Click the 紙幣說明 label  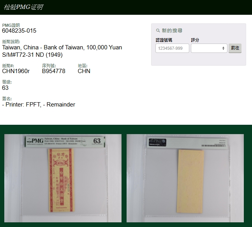[11, 42]
